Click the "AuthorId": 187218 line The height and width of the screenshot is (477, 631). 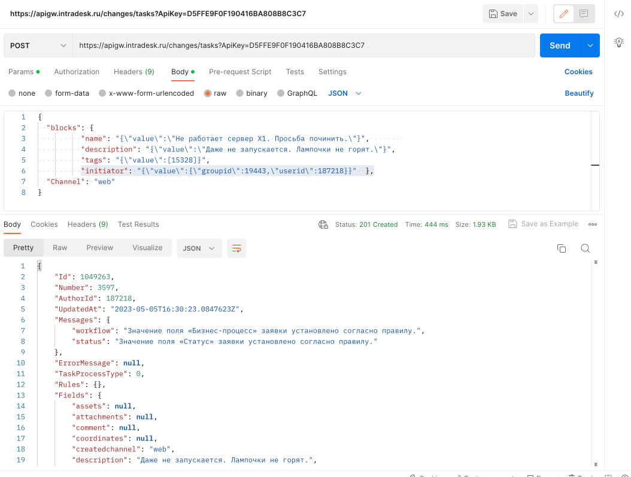point(95,299)
